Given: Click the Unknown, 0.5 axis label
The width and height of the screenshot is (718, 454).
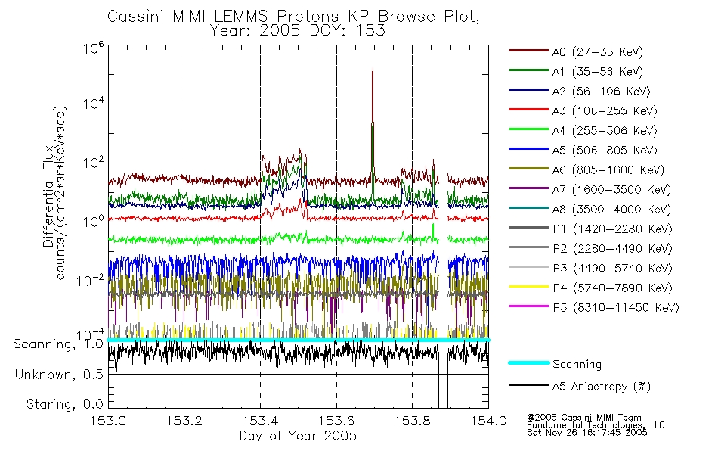Looking at the screenshot, I should pos(59,375).
